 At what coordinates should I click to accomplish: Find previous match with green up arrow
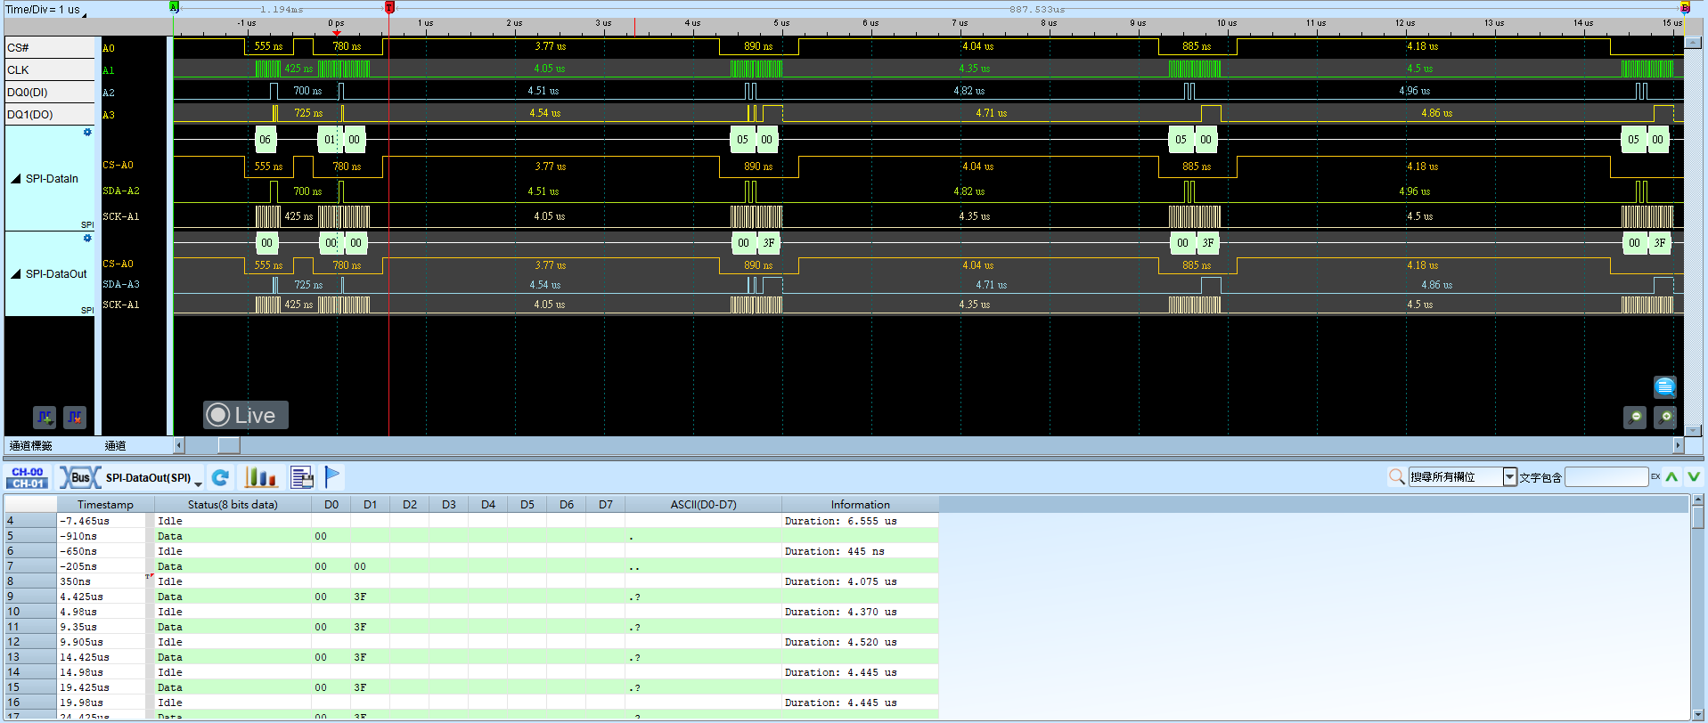[1671, 477]
